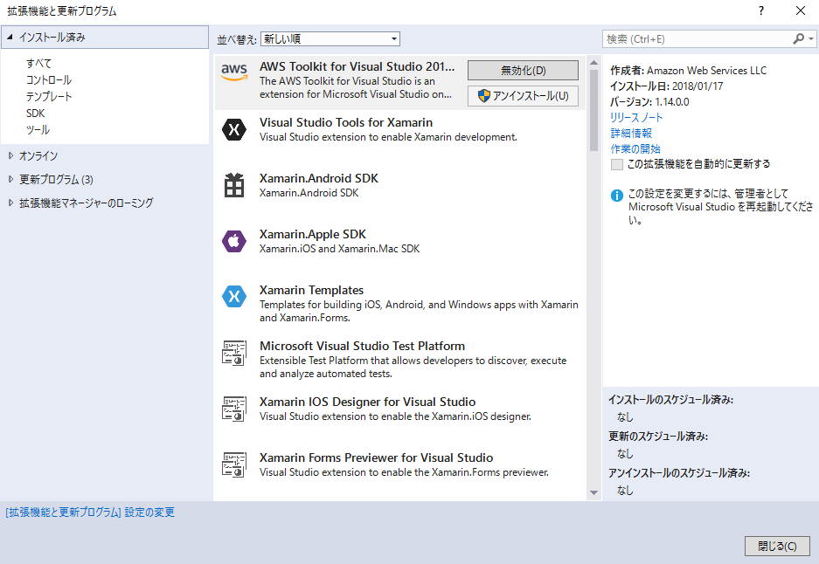Select Visual Studio Tools for Xamarin title
The image size is (819, 564).
[x=346, y=122]
